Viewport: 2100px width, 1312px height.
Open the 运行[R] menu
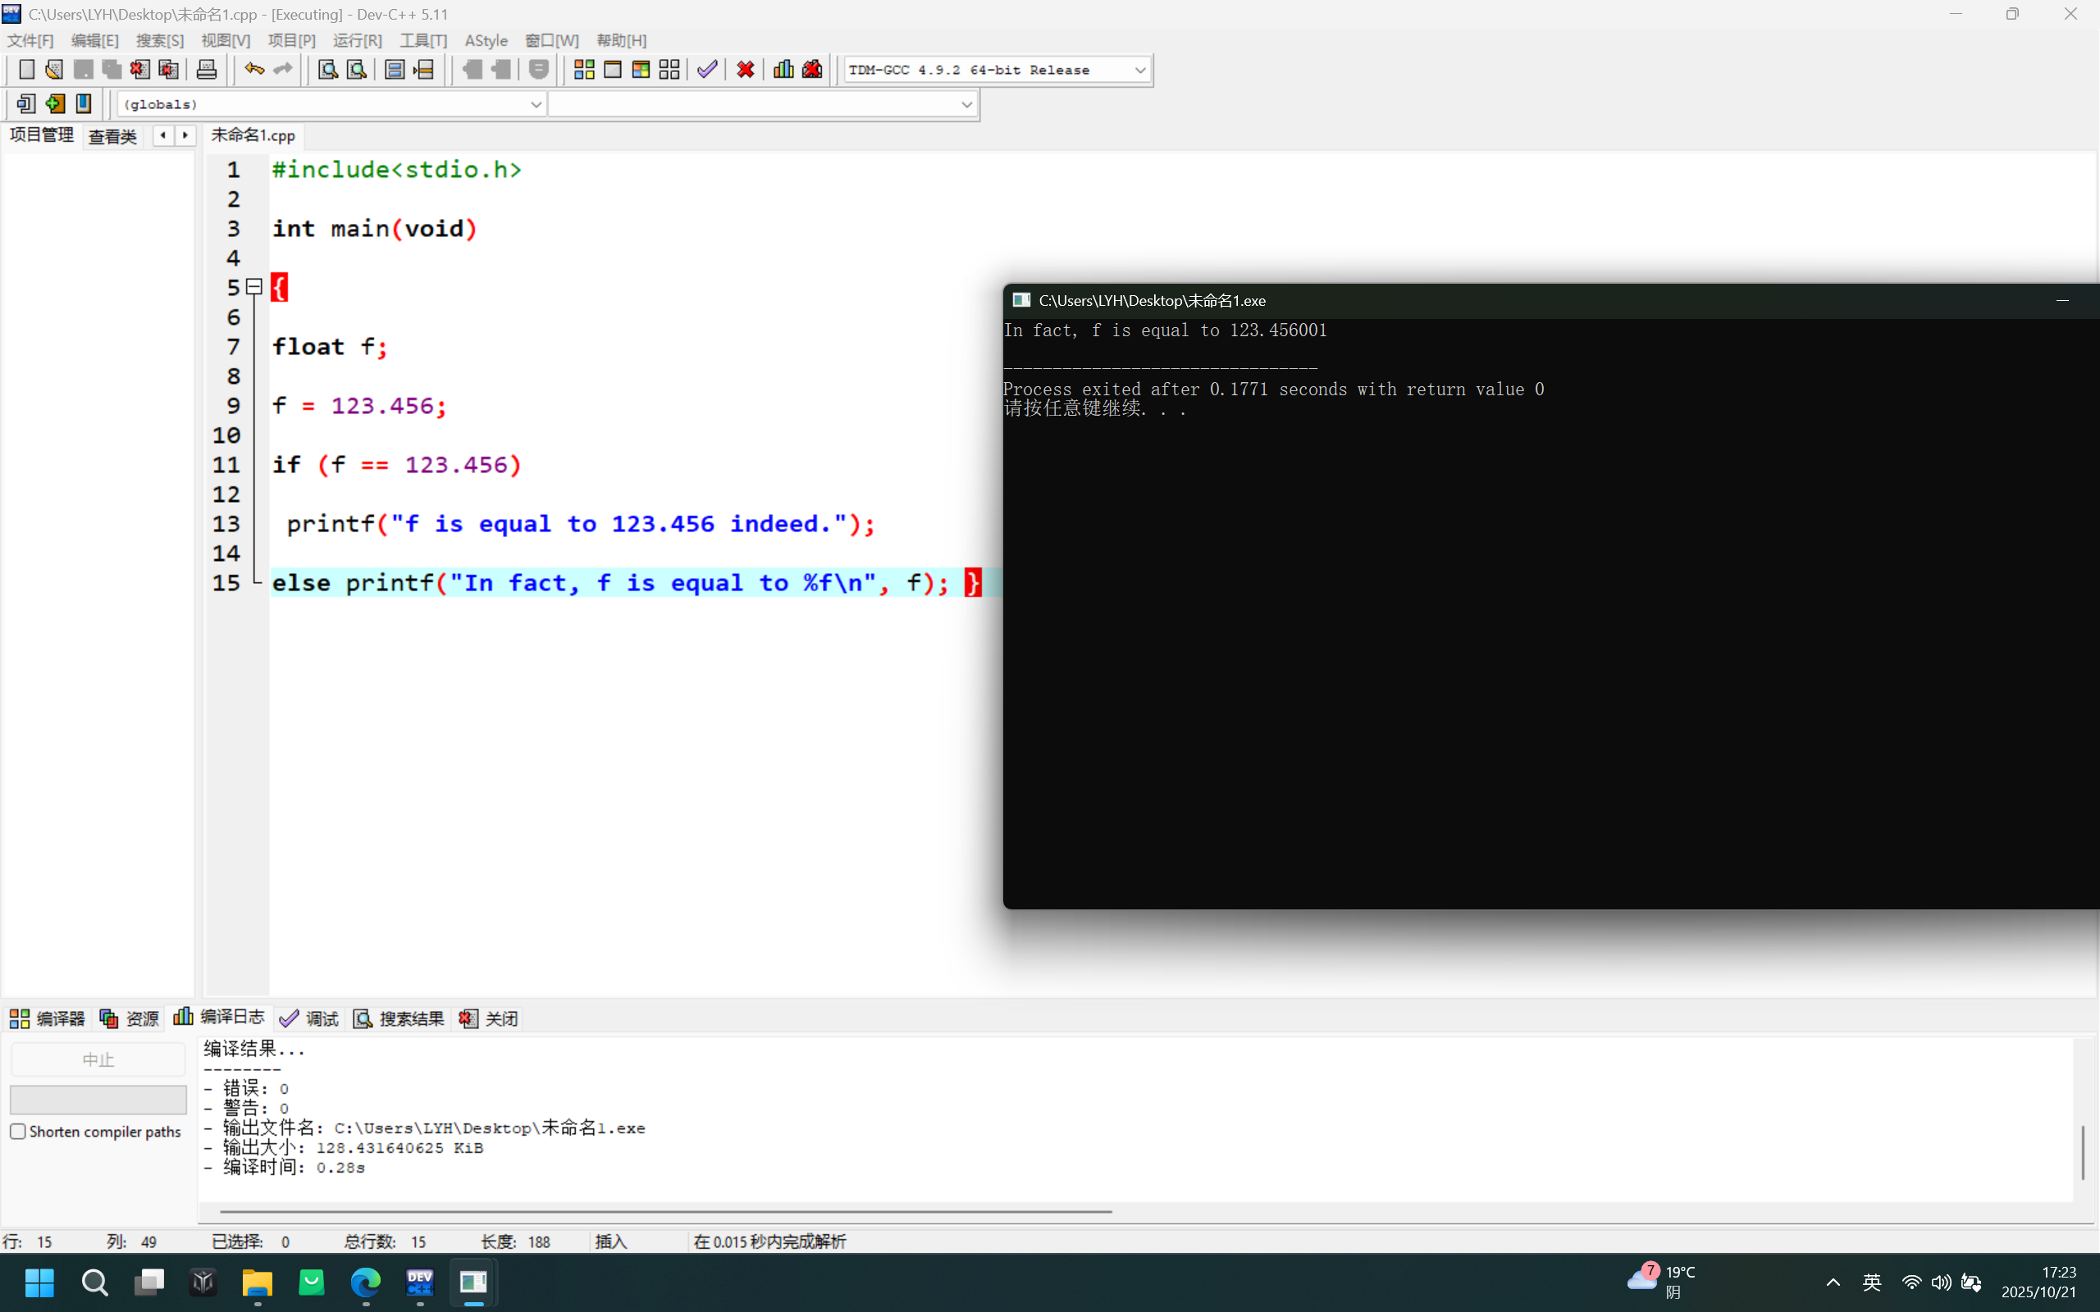[357, 41]
